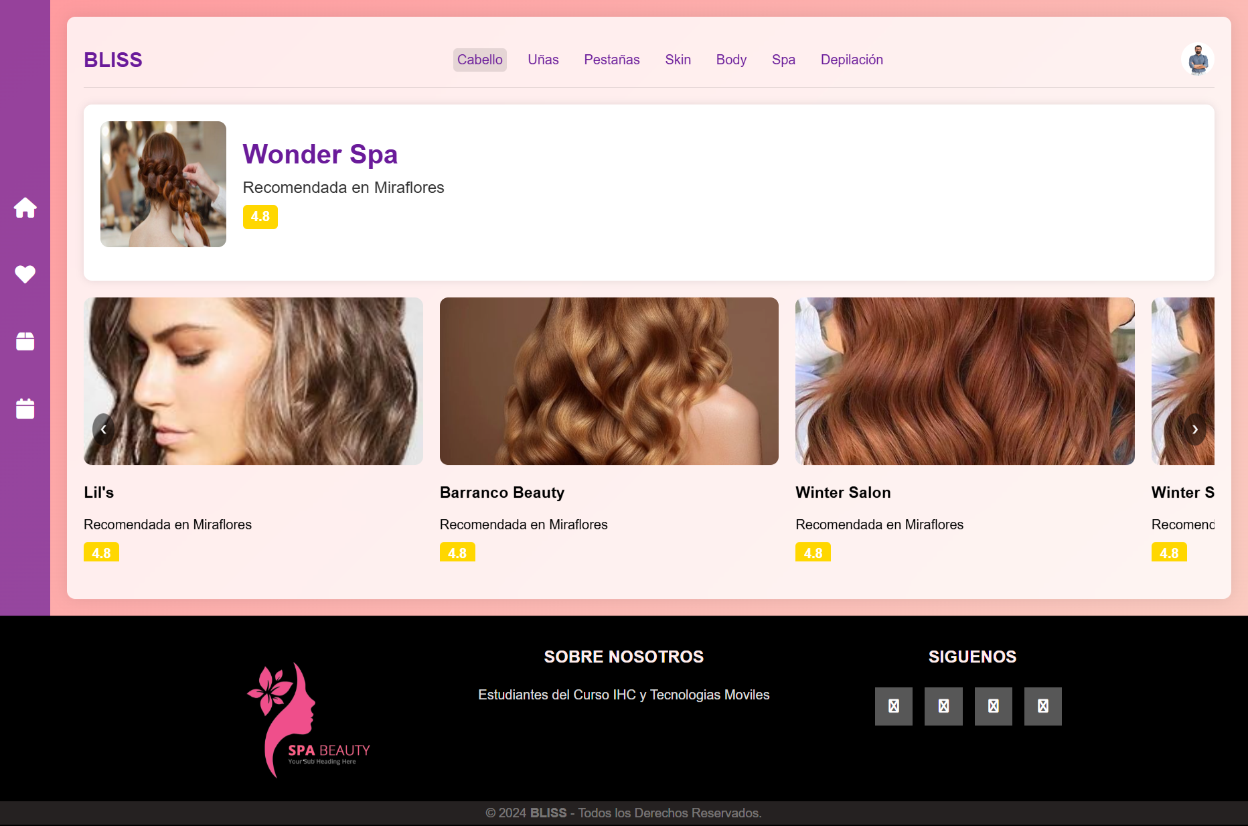Select the Depilación category

[x=852, y=60]
